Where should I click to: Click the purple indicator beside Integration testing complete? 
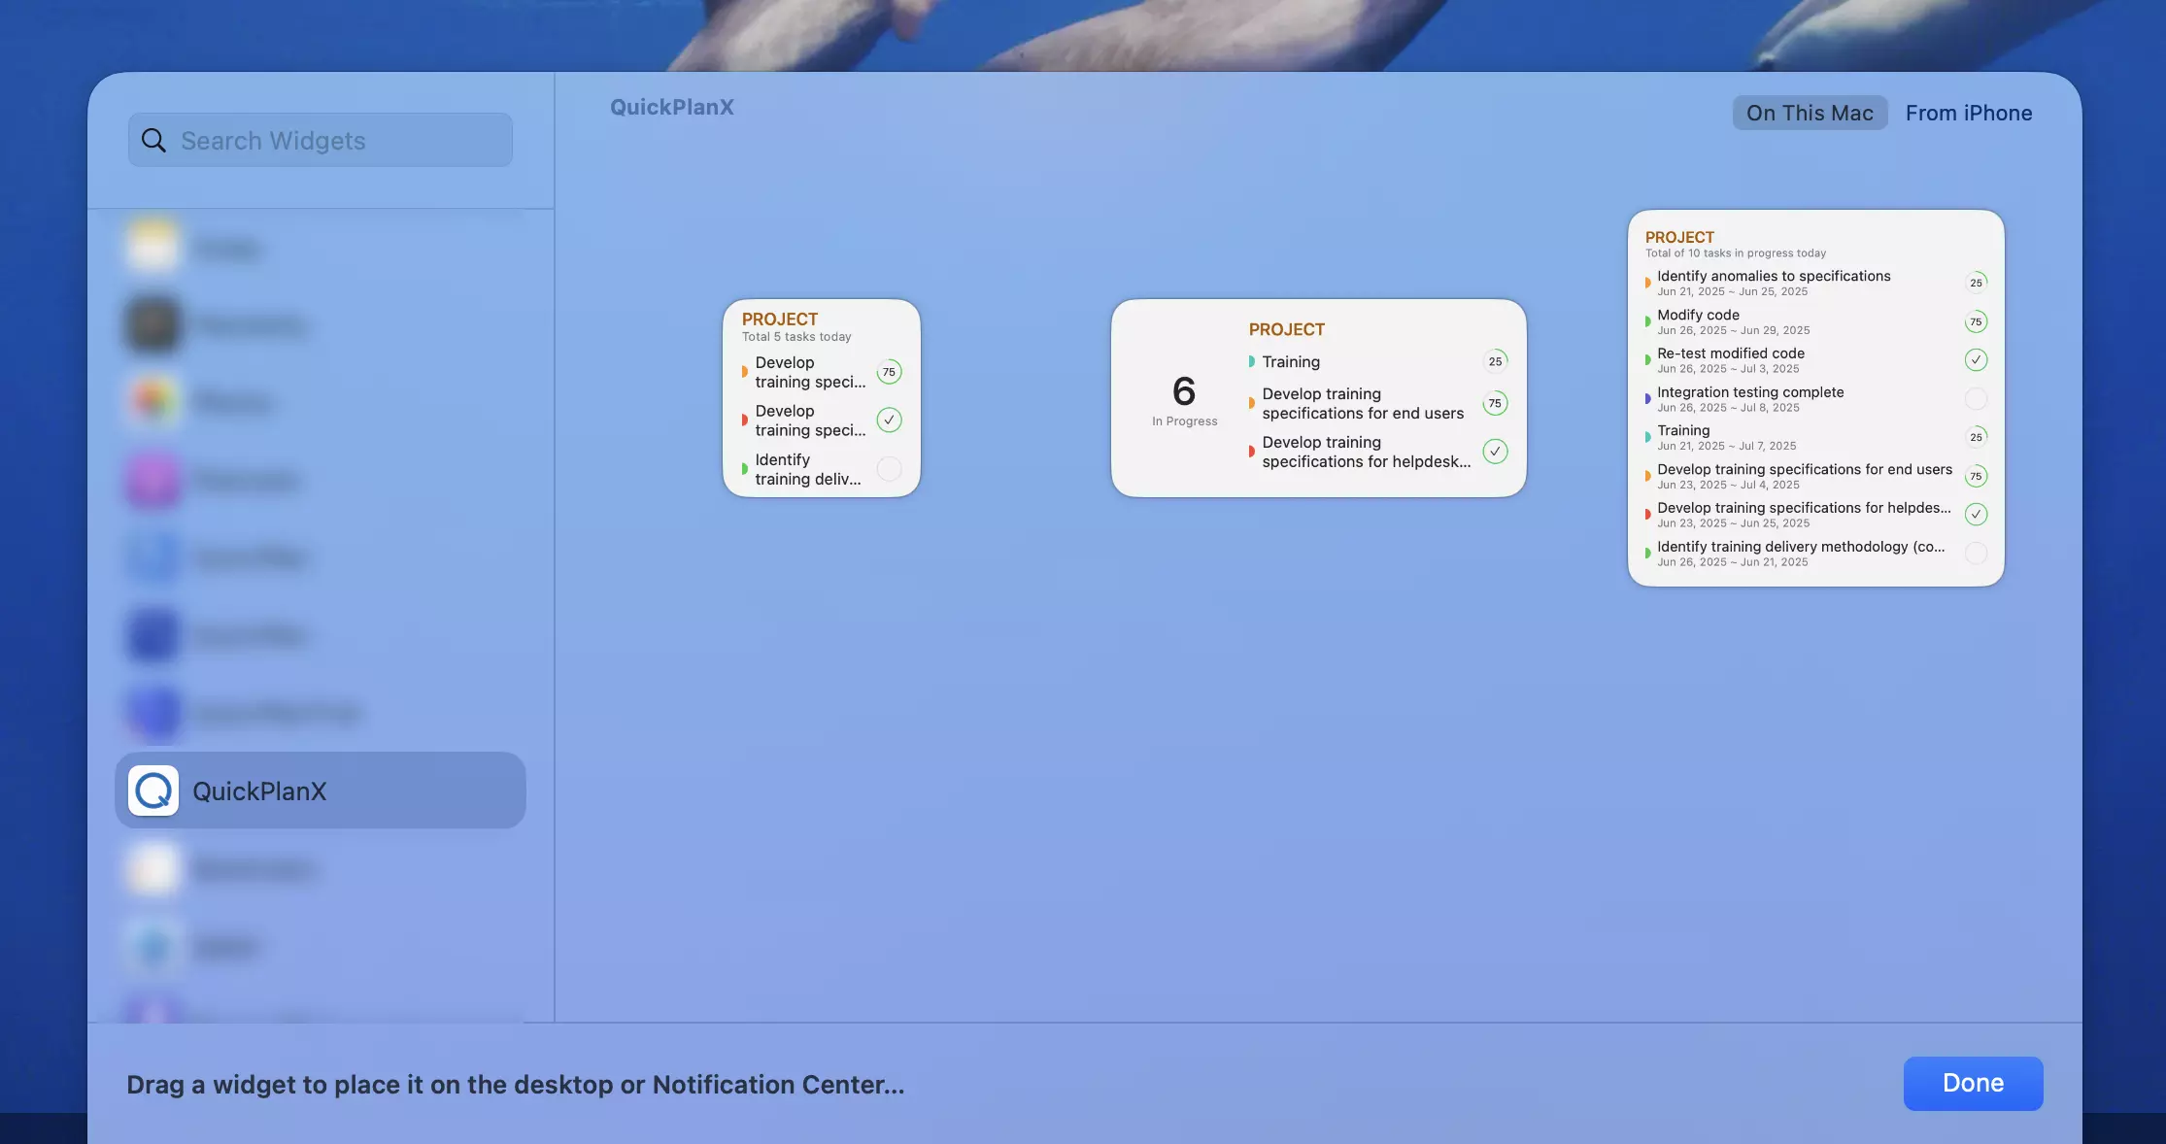tap(1646, 399)
